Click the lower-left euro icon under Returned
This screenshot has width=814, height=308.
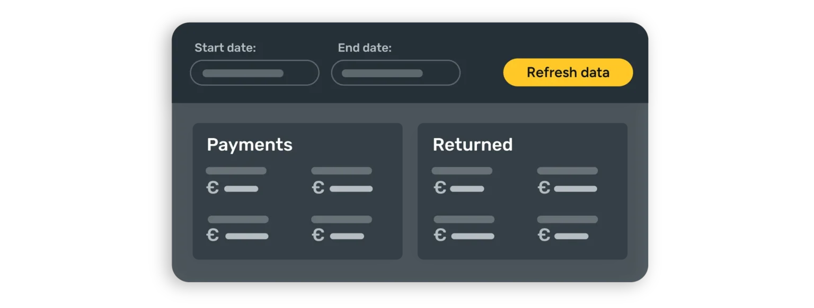point(440,235)
